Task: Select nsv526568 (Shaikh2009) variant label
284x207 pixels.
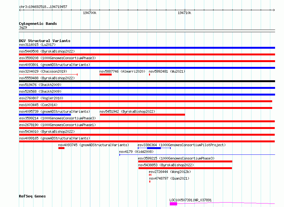Action: click(x=40, y=91)
